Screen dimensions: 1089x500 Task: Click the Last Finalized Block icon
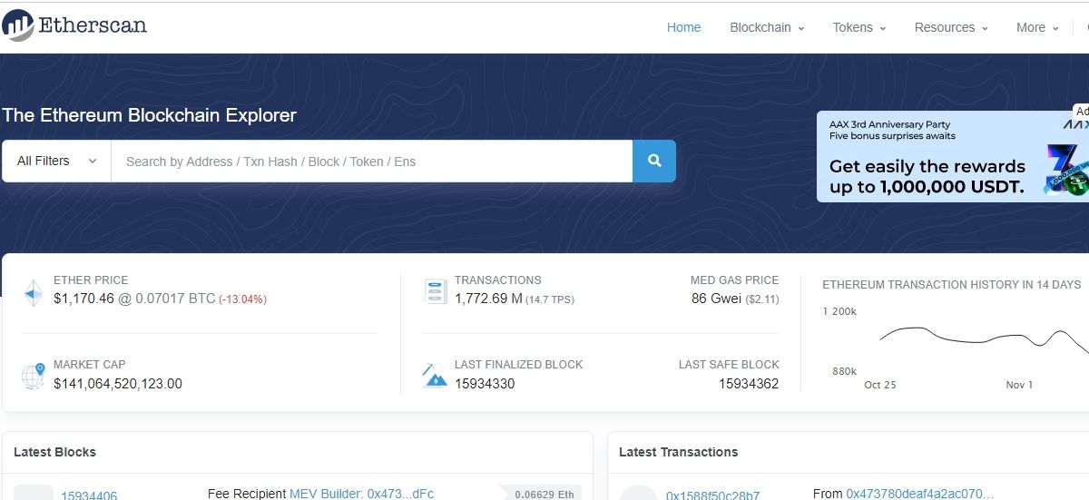tap(435, 375)
